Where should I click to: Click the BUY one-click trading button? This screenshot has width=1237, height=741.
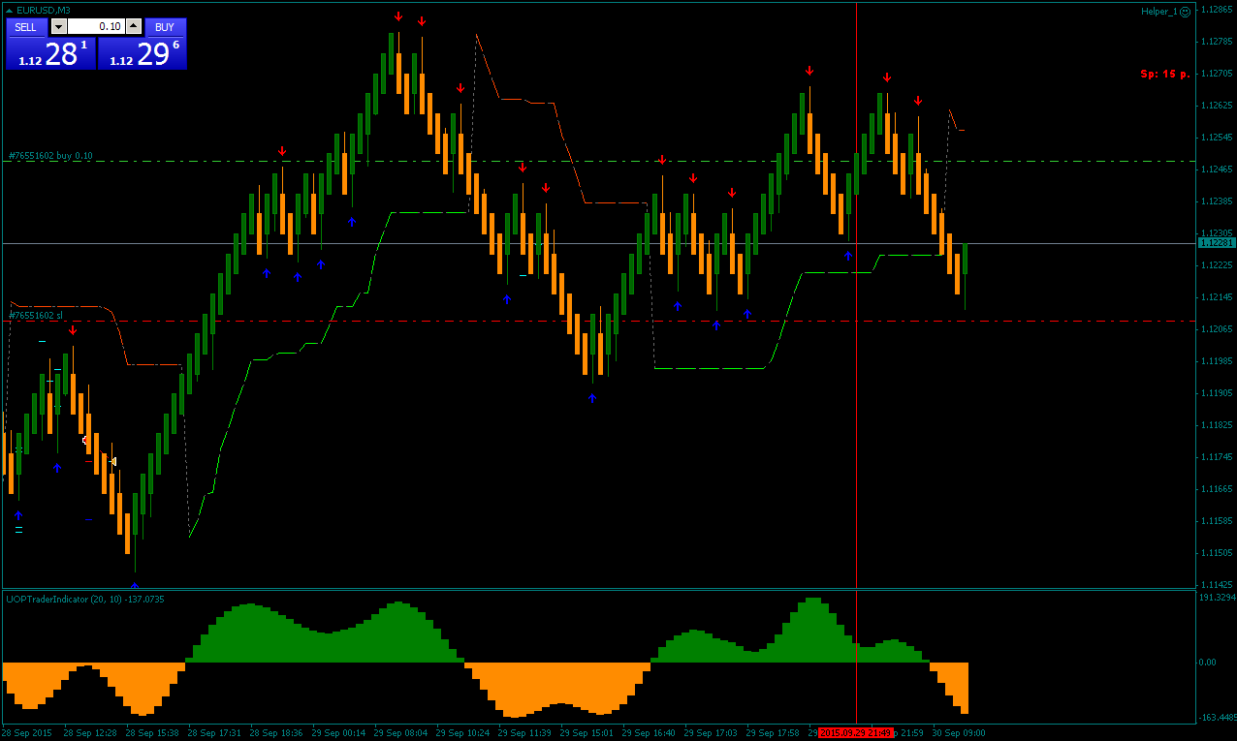coord(165,27)
